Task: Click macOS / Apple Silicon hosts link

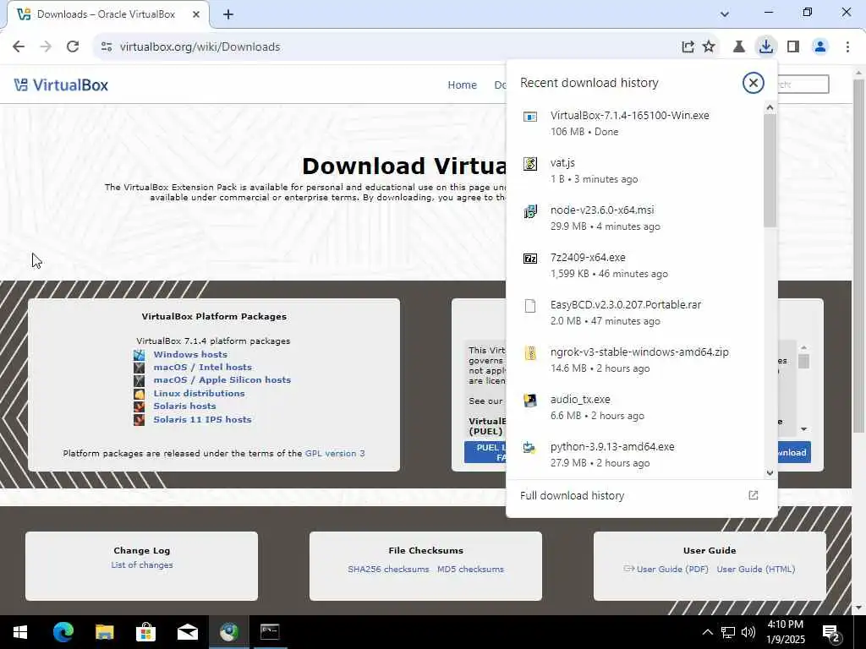Action: [222, 379]
